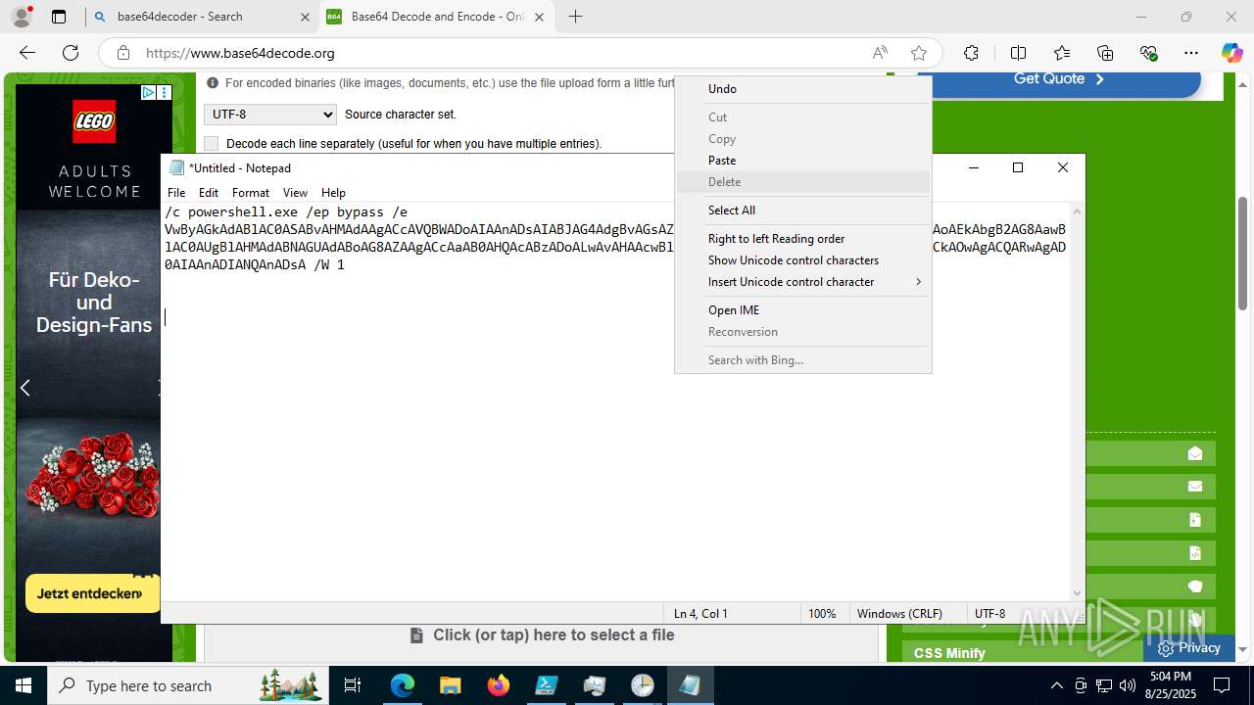Choose Select All in the context menu
The image size is (1254, 705).
pos(802,211)
